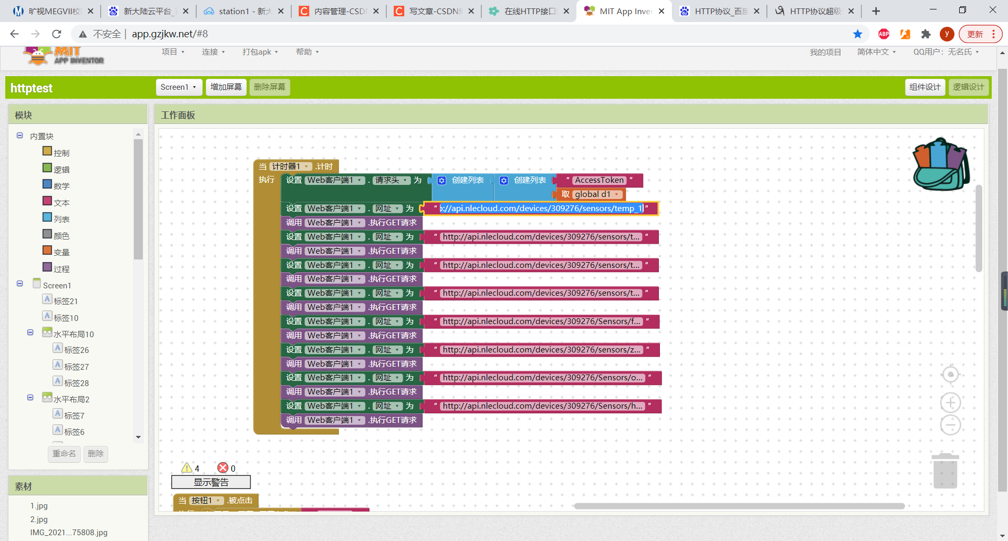The image size is (1008, 541).
Task: Open the 简体中文 language dropdown
Action: pyautogui.click(x=876, y=52)
